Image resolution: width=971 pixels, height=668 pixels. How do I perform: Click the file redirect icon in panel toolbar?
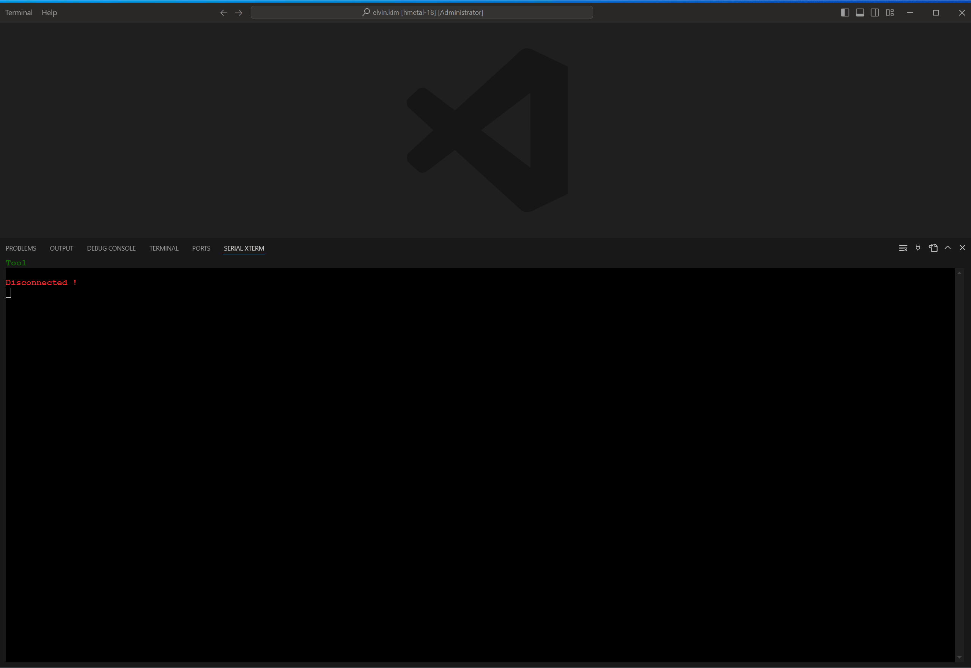[x=933, y=248]
